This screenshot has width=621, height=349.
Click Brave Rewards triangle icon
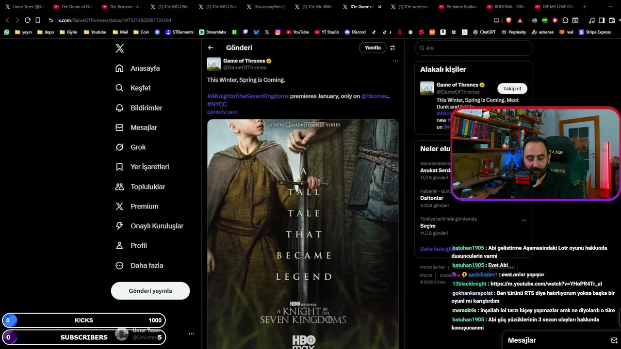tap(520, 20)
